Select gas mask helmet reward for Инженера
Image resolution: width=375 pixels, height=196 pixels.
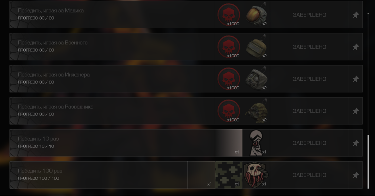coord(256,79)
